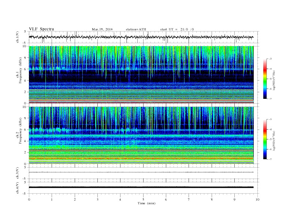Click the log(PSD) label next to ch.1 colorbar

(x=274, y=81)
